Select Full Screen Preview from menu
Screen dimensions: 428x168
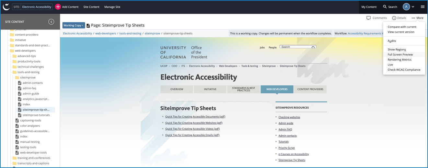pos(400,54)
